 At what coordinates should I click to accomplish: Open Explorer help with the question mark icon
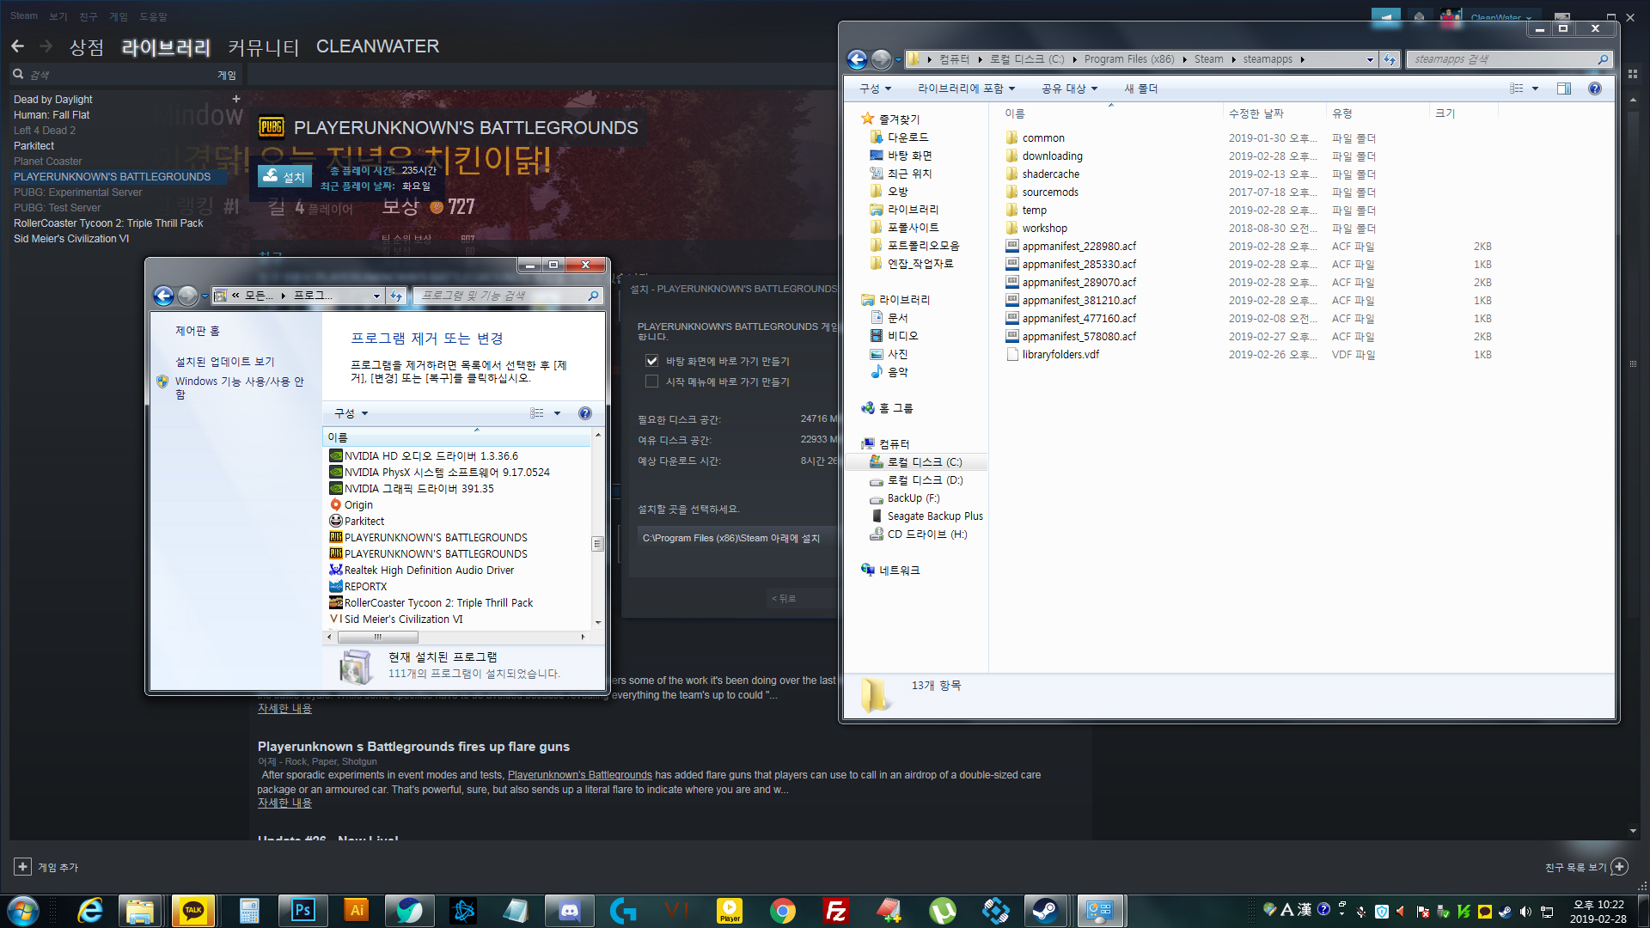point(1595,89)
